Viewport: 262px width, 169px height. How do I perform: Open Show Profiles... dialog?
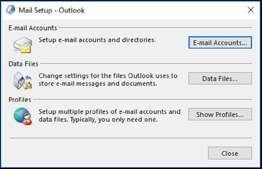[220, 115]
